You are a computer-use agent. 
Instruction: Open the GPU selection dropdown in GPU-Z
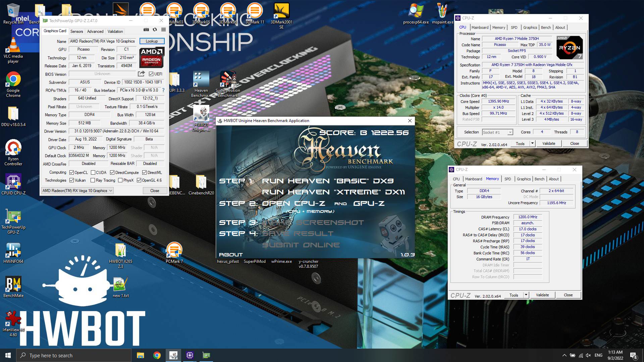(77, 191)
